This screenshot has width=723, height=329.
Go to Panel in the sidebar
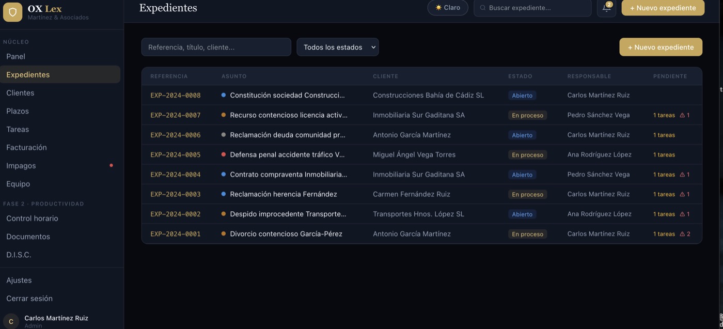[x=15, y=56]
